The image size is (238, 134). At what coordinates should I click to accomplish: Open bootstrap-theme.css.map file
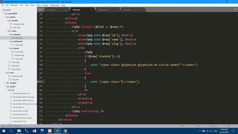(23, 97)
